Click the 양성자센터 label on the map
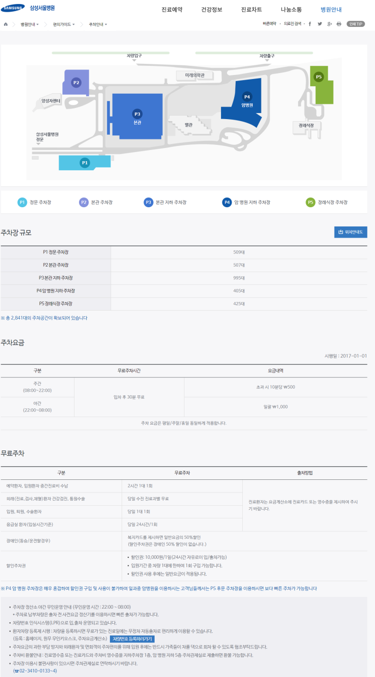375x677 pixels. click(51, 101)
